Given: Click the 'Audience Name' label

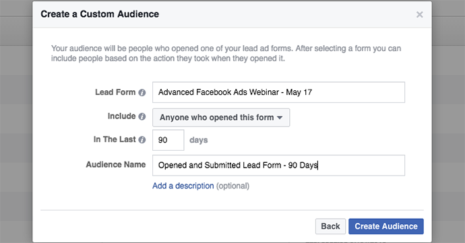Looking at the screenshot, I should tap(116, 164).
